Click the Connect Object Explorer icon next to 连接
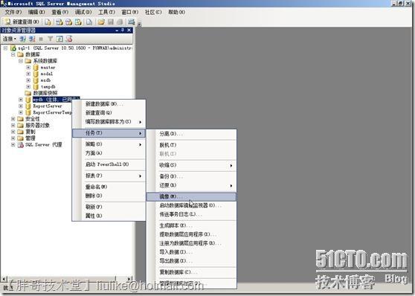415x296 pixels. 23,39
